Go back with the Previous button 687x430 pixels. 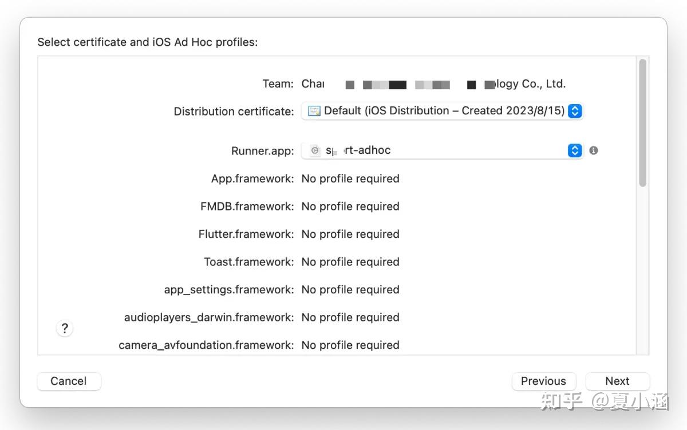(x=543, y=381)
